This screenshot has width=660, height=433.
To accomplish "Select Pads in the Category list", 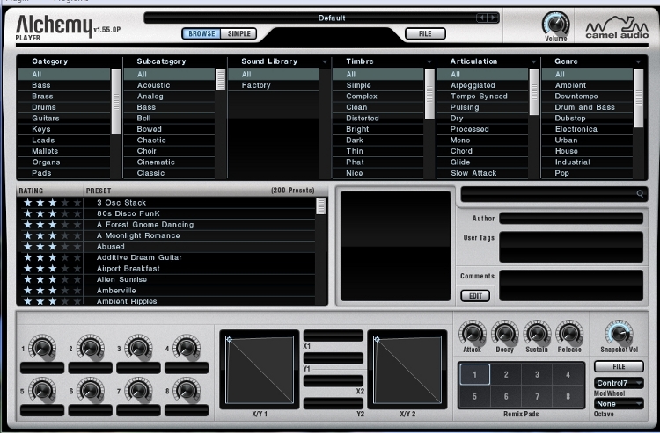I will coord(64,173).
